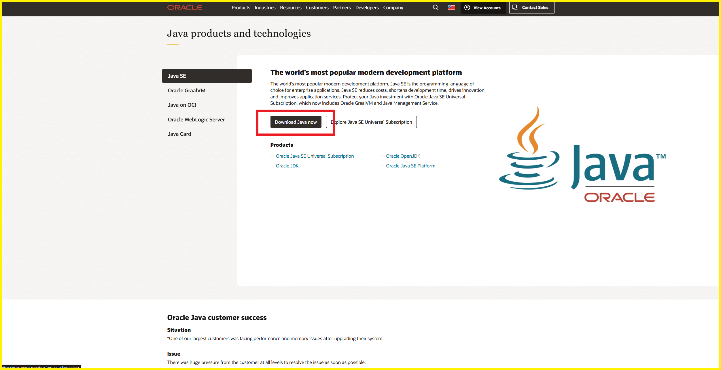
Task: Click Download Java now button
Action: pyautogui.click(x=296, y=122)
